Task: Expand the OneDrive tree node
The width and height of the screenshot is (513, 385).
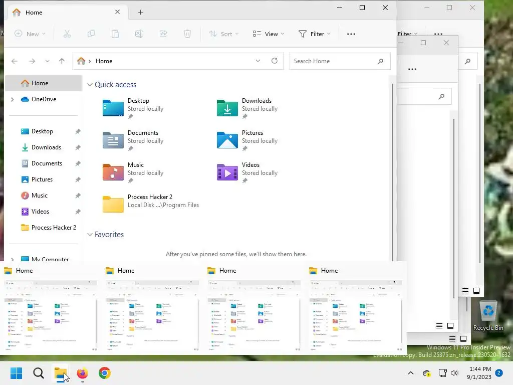Action: click(x=13, y=99)
